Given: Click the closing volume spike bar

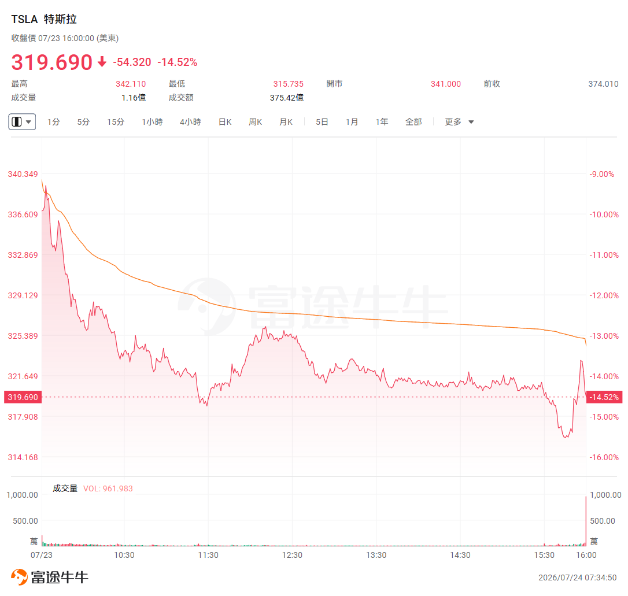Looking at the screenshot, I should pyautogui.click(x=586, y=521).
